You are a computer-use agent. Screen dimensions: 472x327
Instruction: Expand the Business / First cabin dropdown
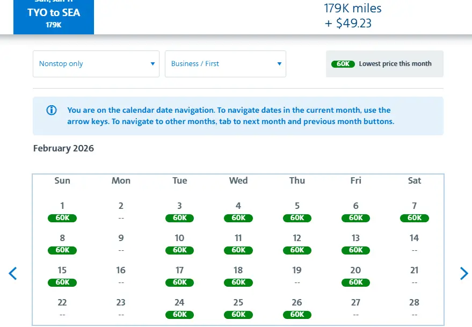tap(226, 64)
